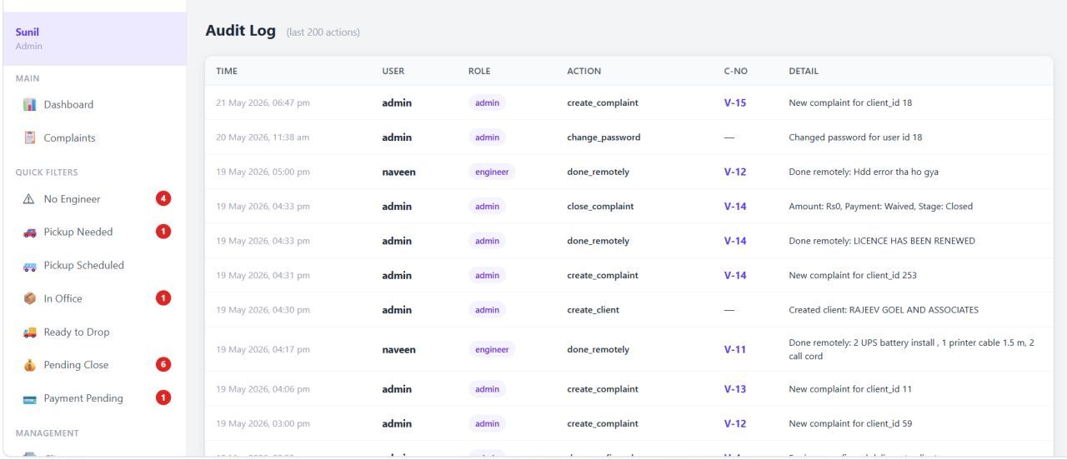Click the ACTION column header
Screen dimensions: 1067x460
584,72
